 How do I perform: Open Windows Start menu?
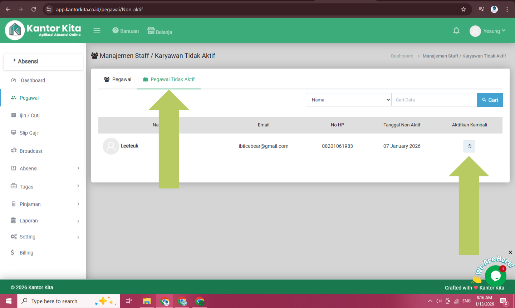(x=9, y=301)
